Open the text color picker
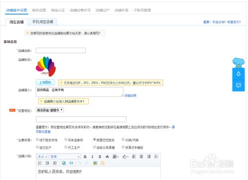Image resolution: width=248 pixels, height=180 pixels. 116,157
